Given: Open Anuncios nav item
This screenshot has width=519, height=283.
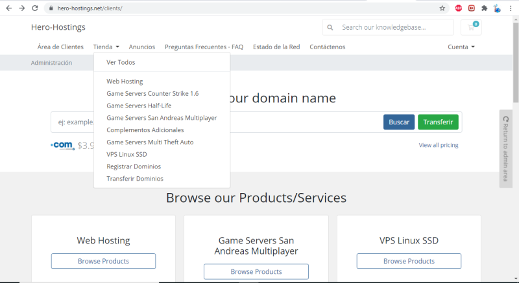Looking at the screenshot, I should [142, 47].
